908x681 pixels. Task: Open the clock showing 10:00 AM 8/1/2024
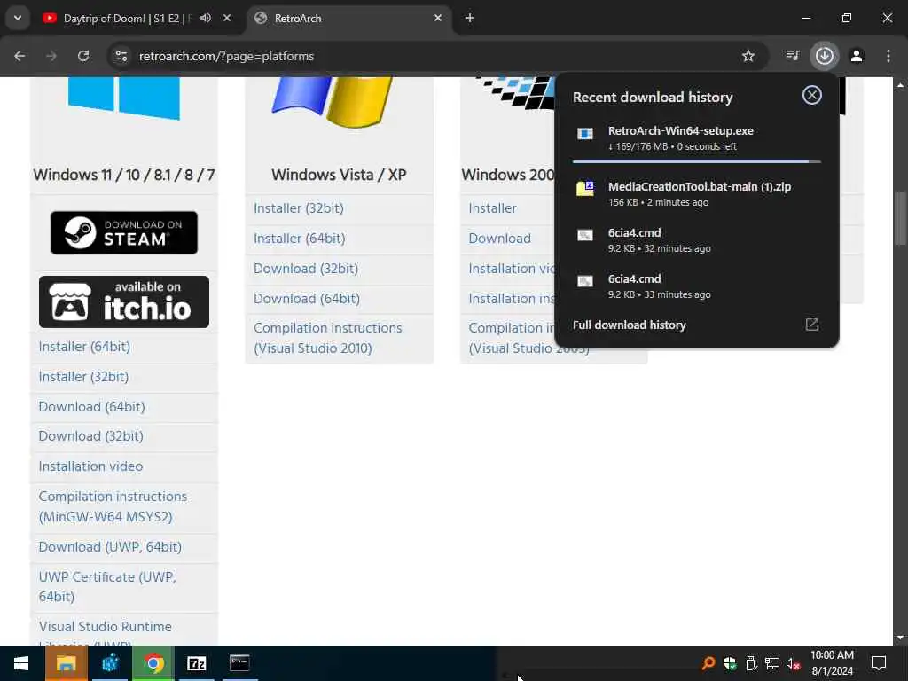click(x=832, y=663)
